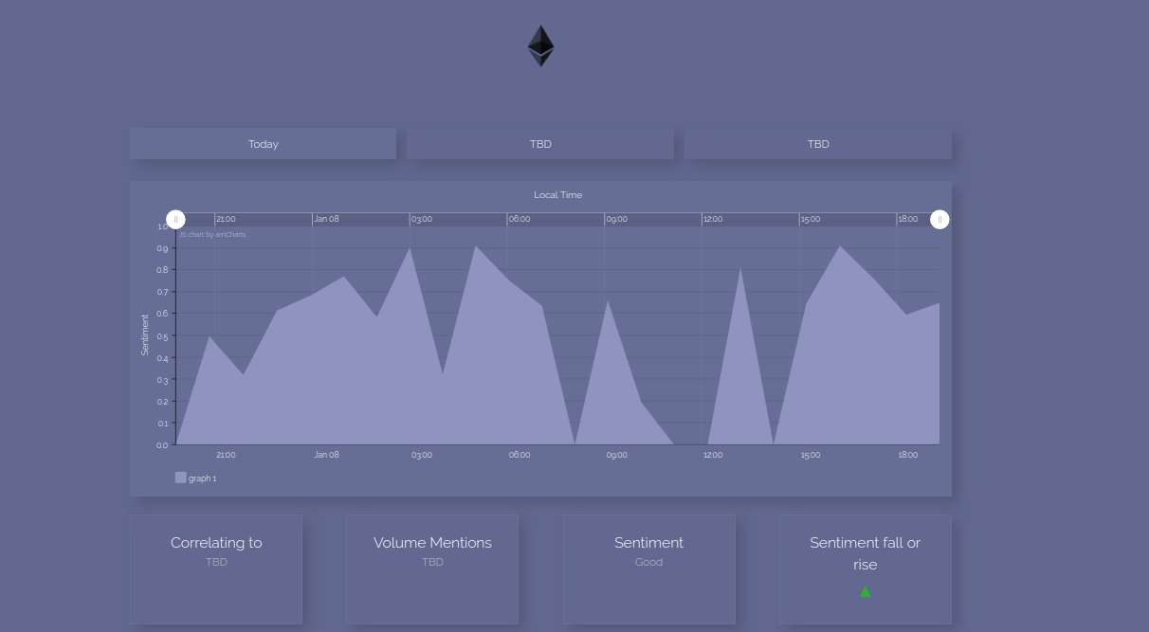Click the Local Time chart title
The image size is (1149, 632).
coord(558,195)
